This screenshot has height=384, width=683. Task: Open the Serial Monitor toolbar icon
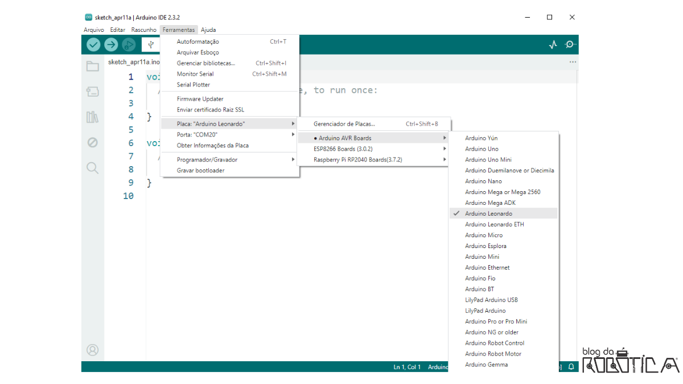[570, 44]
